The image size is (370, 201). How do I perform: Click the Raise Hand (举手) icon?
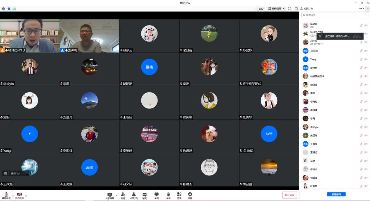tap(168, 195)
